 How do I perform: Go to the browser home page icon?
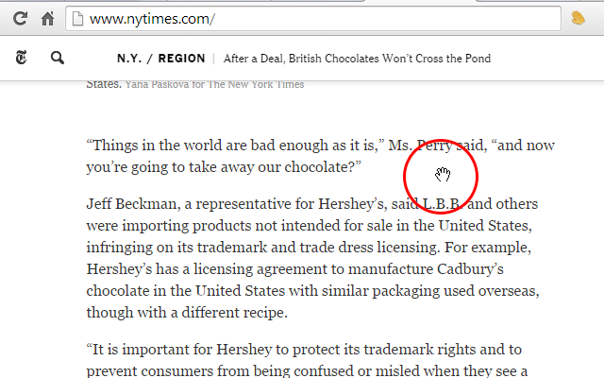click(48, 19)
